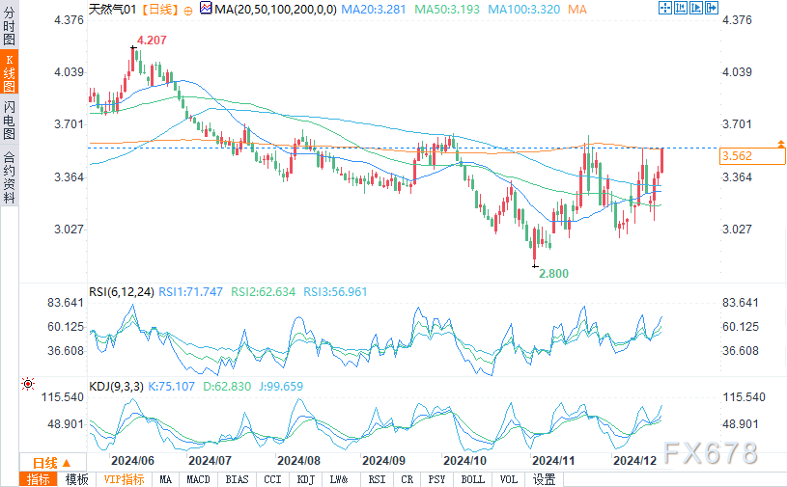Open the 设置 settings button

click(544, 479)
